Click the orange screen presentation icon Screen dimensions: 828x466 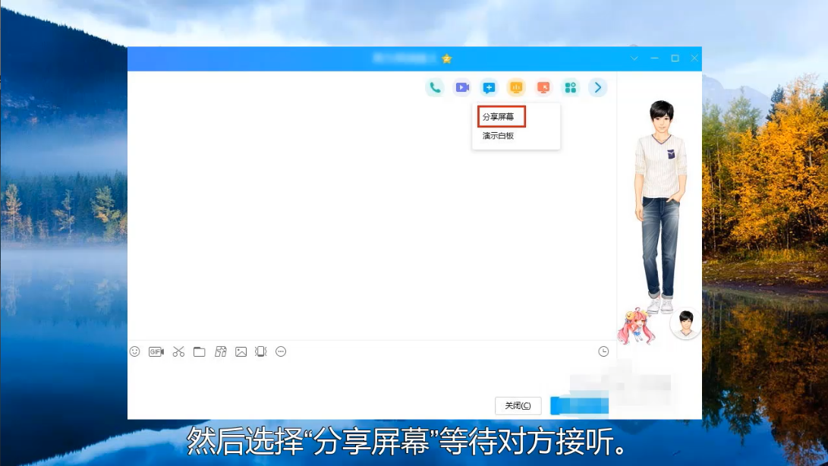click(x=516, y=88)
